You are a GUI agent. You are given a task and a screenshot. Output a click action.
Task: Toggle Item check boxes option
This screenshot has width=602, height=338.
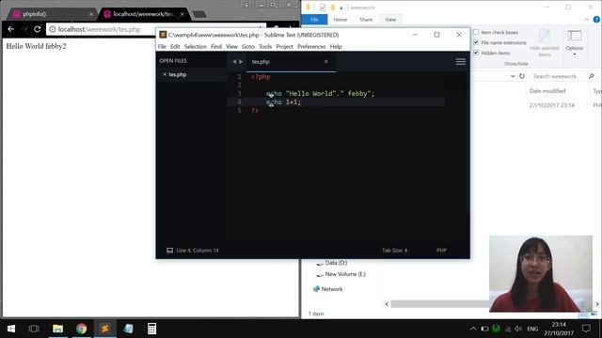pyautogui.click(x=476, y=32)
